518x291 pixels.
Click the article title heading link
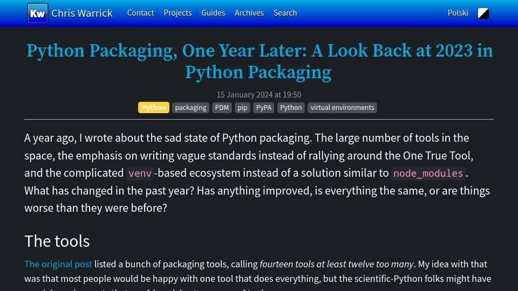tap(260, 61)
